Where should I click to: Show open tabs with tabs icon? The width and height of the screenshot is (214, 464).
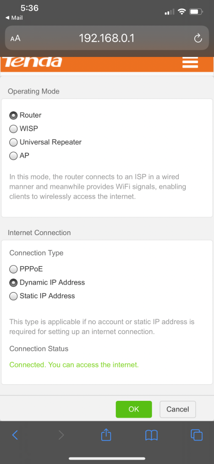(x=197, y=435)
